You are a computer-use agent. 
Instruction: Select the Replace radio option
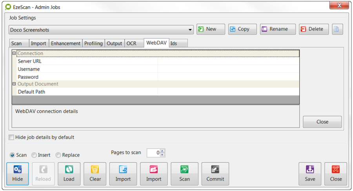[x=58, y=155]
